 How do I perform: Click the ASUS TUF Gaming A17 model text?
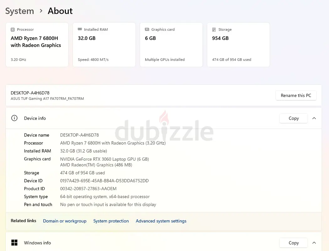click(x=47, y=99)
